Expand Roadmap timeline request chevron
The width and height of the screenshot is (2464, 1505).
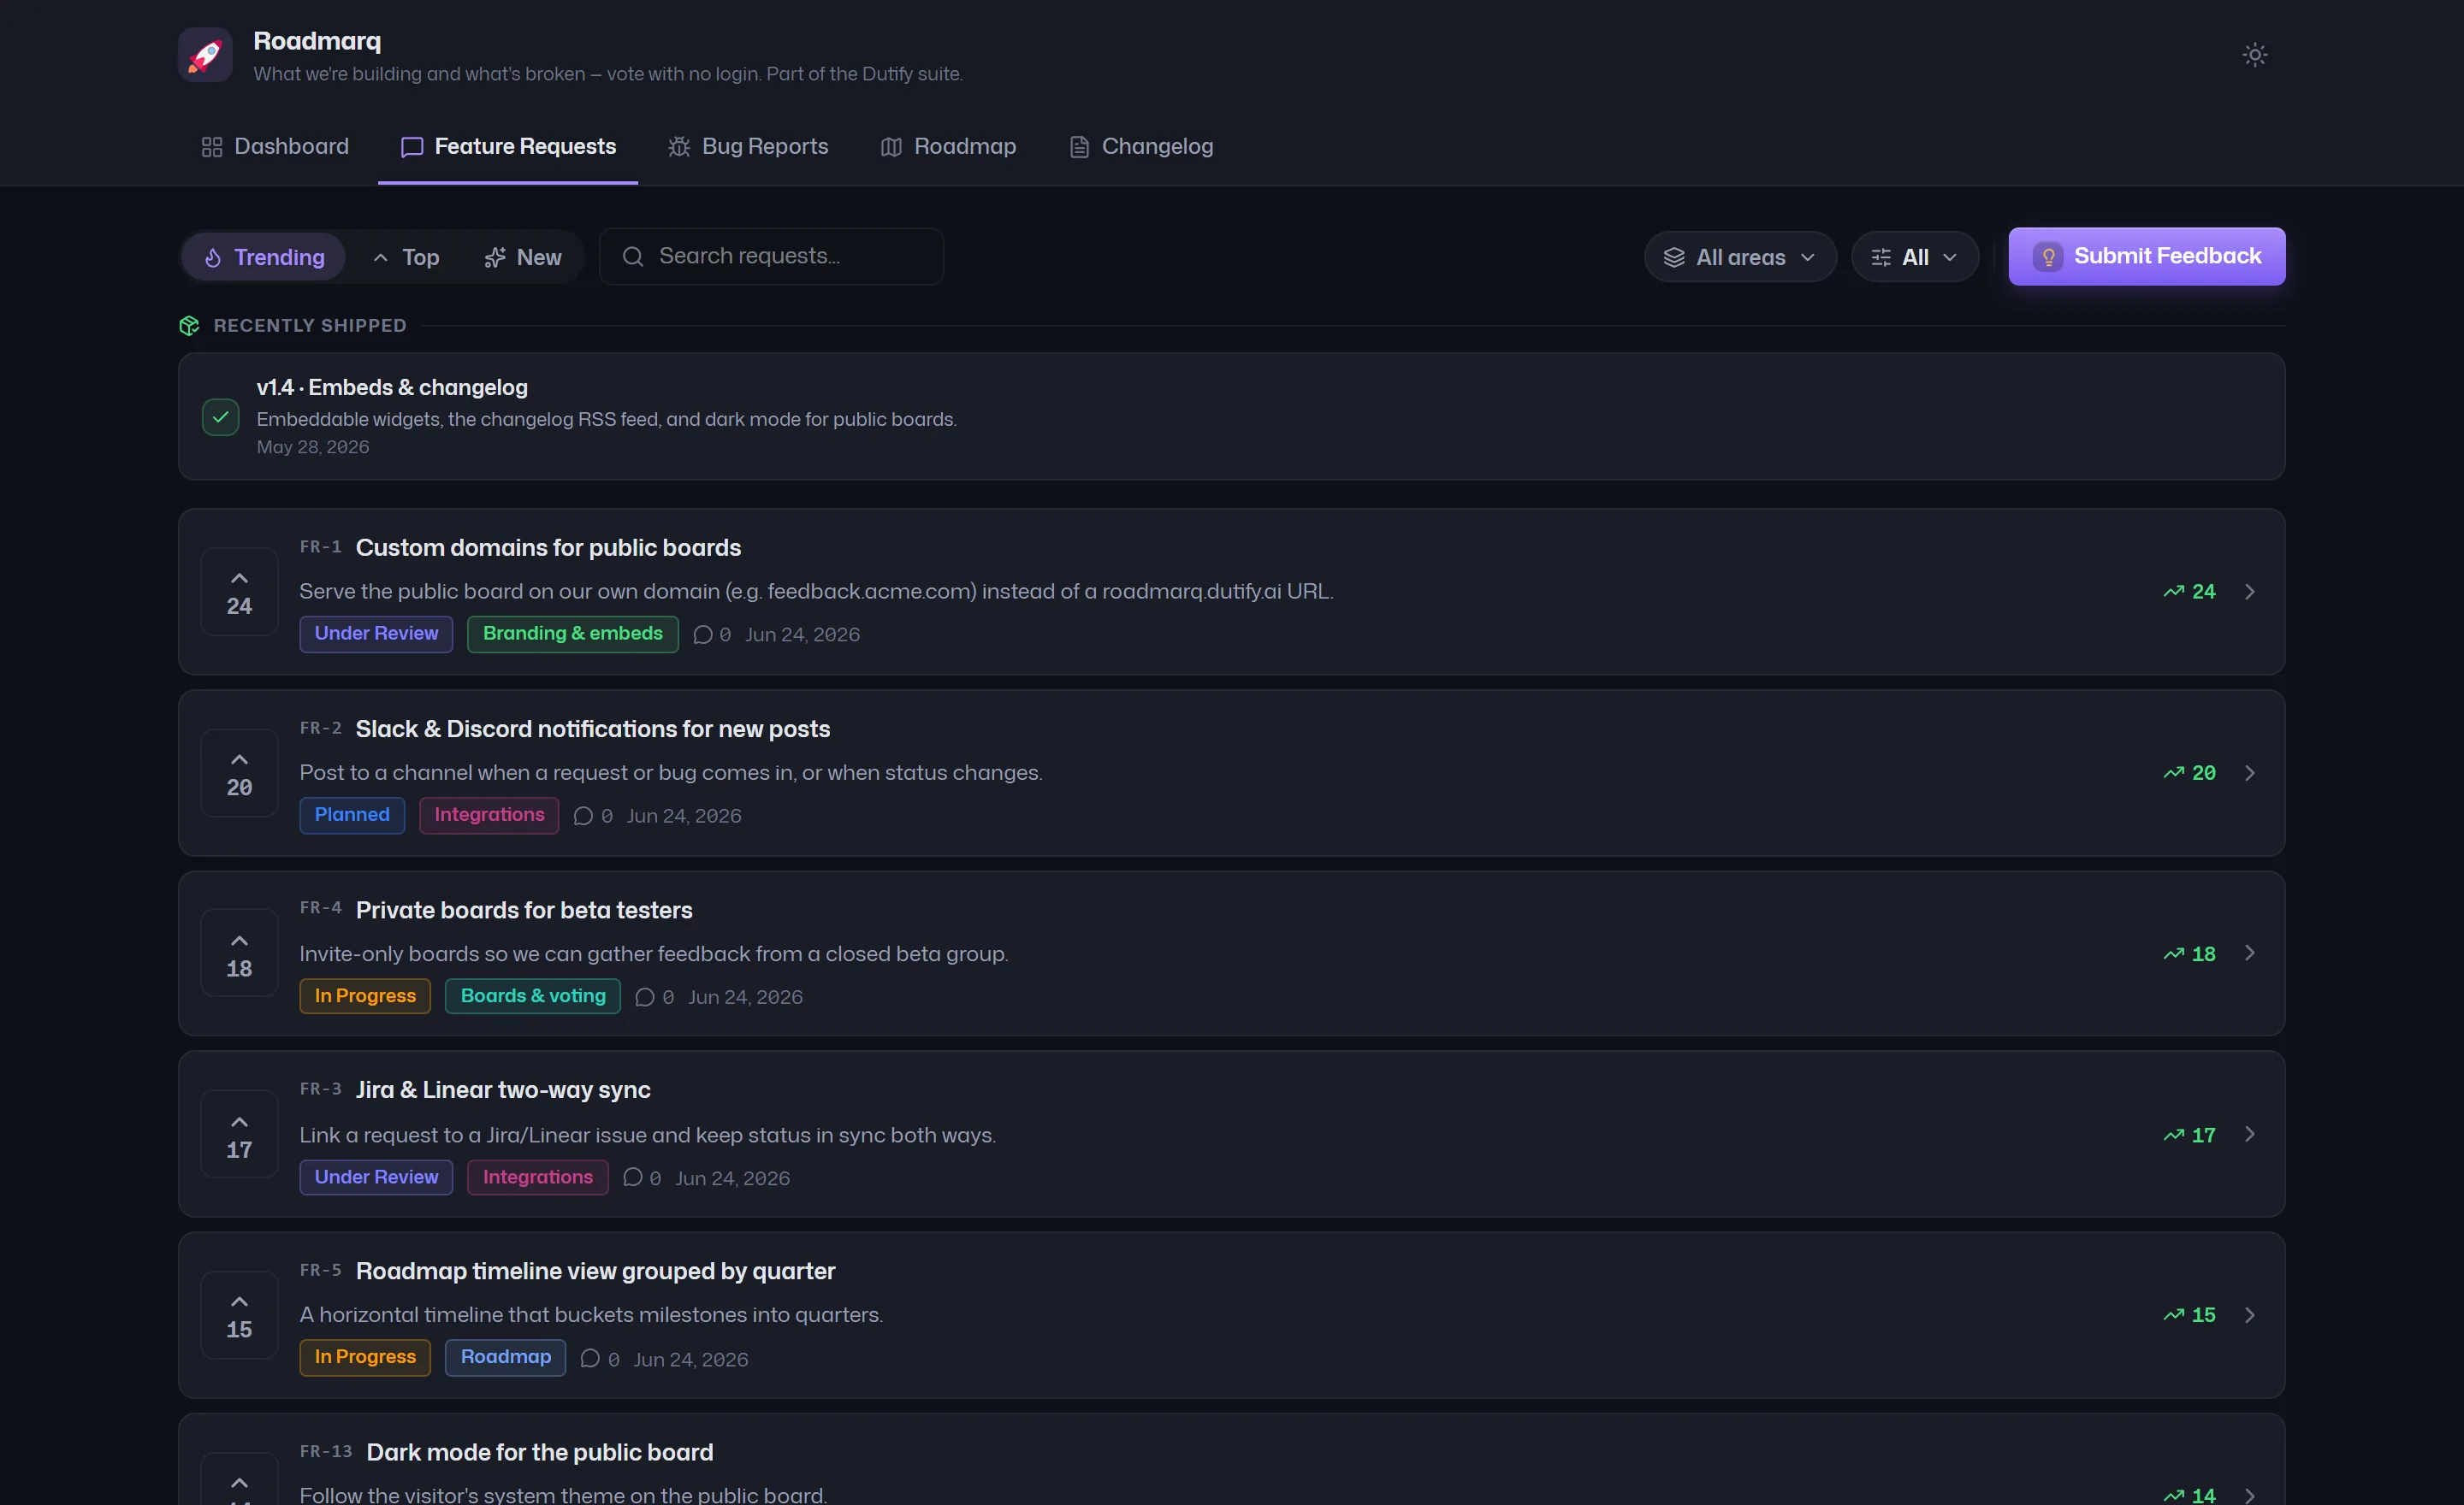tap(2250, 1316)
